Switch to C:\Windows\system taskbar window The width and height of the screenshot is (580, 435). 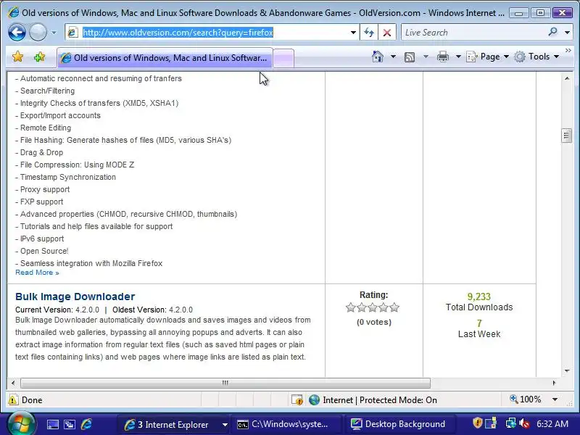pos(286,424)
